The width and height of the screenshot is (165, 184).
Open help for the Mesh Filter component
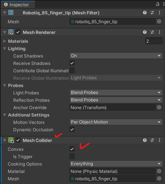point(145,13)
